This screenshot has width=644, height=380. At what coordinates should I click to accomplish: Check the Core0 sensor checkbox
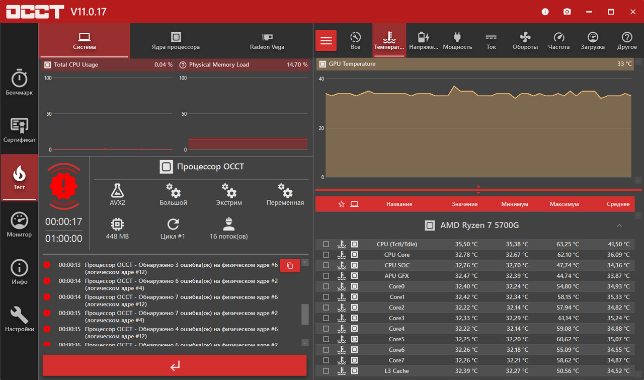tap(326, 286)
